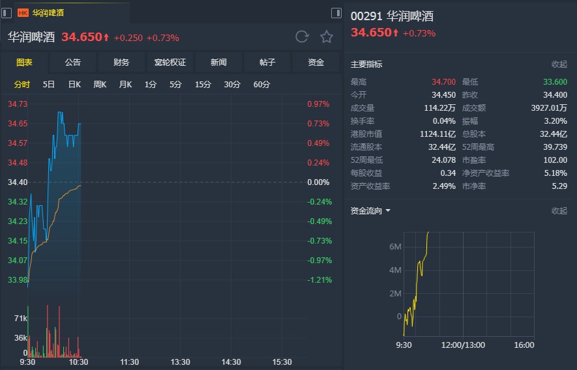Click the 52周最高 value 39.739
Screen dimensions: 577x370
point(555,147)
